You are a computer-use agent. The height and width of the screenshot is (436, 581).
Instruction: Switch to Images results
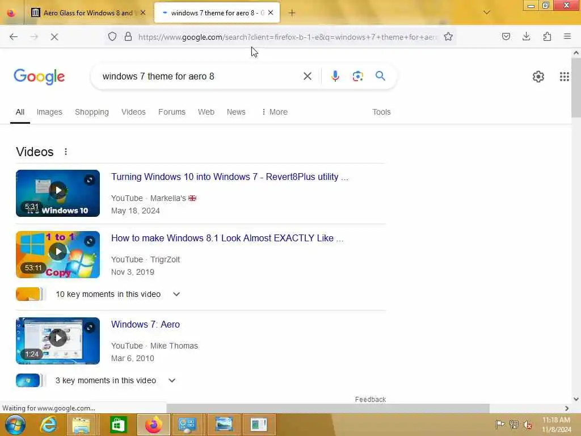point(49,112)
